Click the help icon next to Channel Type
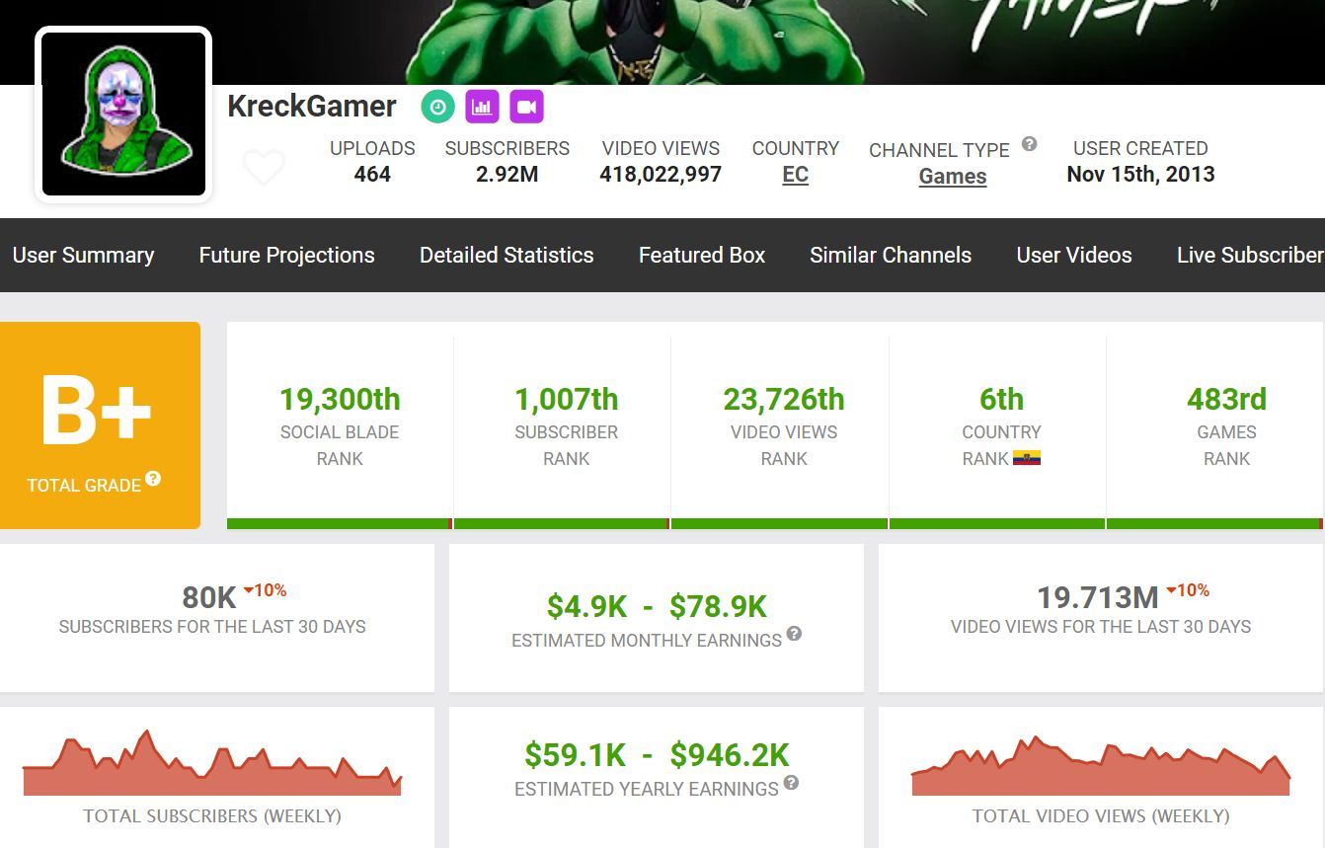Image resolution: width=1325 pixels, height=848 pixels. pos(1029,144)
